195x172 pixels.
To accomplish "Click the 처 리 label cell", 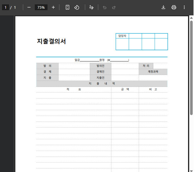I will [x=146, y=66].
